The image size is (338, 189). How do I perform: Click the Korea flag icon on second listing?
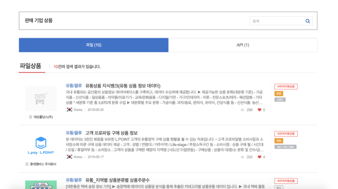[x=69, y=157]
